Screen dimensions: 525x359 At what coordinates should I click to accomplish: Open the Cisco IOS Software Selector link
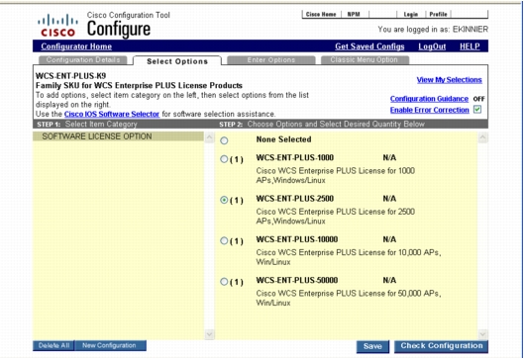pos(112,114)
